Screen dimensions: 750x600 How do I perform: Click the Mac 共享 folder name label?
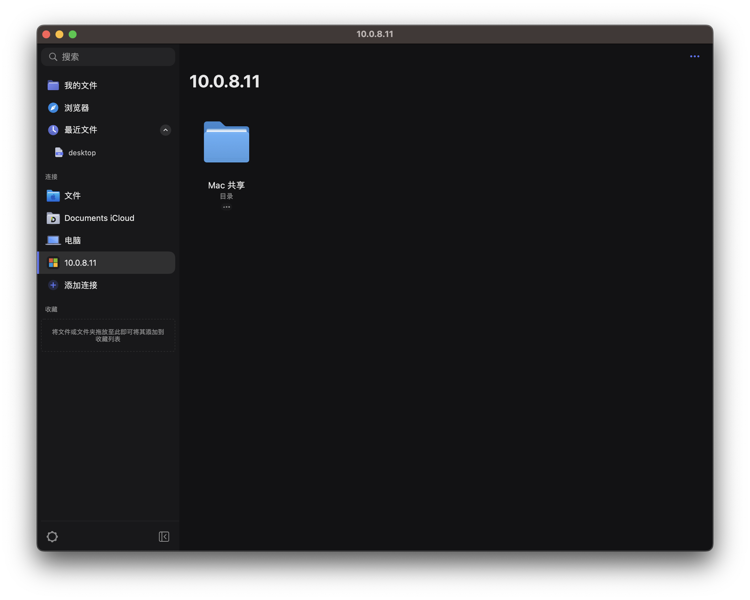226,185
